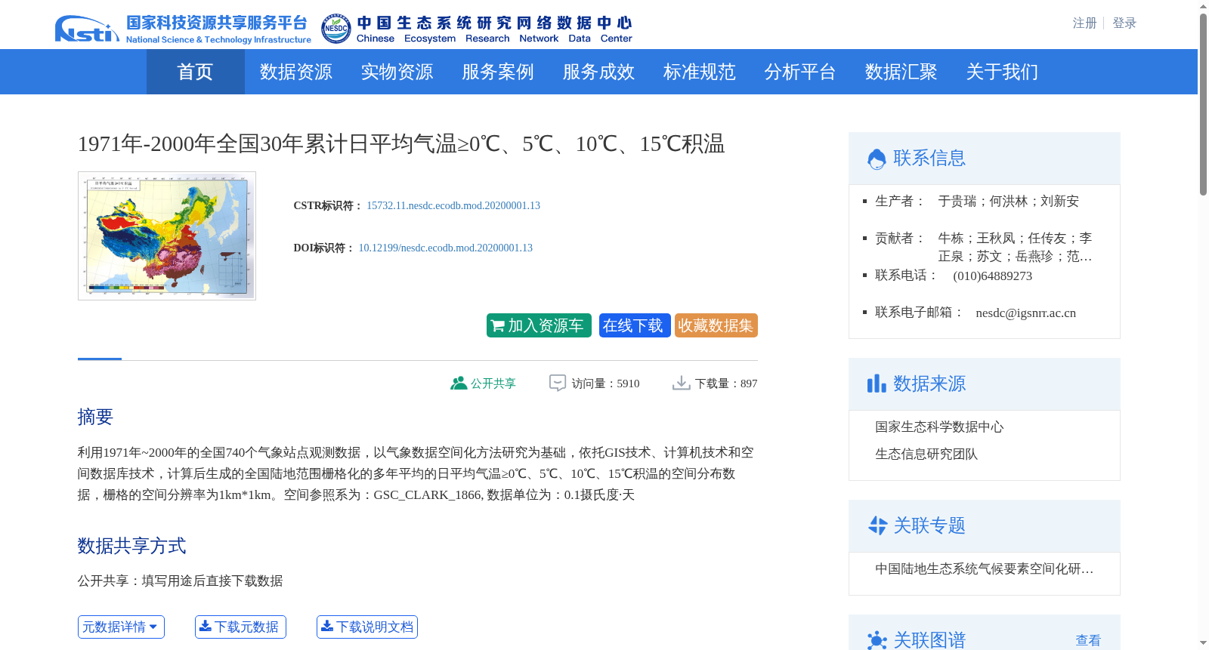The image size is (1209, 650).
Task: Open the DOI identifier link
Action: click(446, 248)
